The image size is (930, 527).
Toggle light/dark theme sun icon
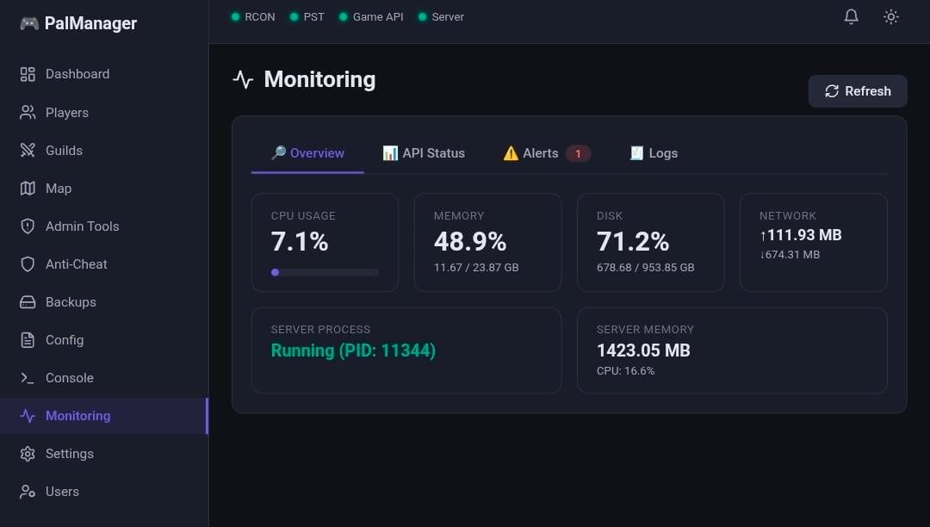[x=891, y=17]
